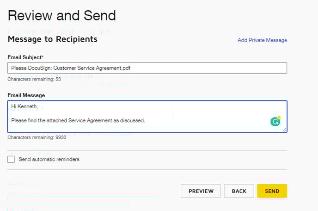Click the yellow Grammarly notification dot
Viewport: 318px width, 211px height.
click(279, 118)
